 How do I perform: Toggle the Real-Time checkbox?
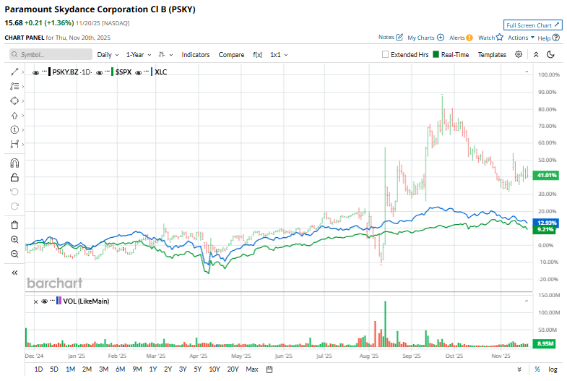[x=436, y=54]
